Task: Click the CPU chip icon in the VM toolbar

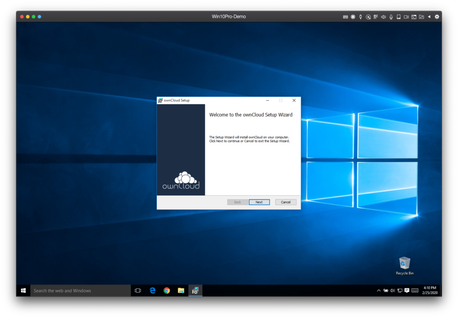Action: coord(353,17)
